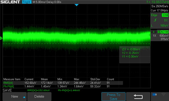The image size is (169, 101).
Task: Click the Curr 17.5Mpts memory depth
Action: [x=159, y=10]
